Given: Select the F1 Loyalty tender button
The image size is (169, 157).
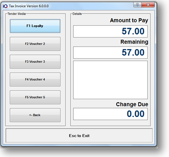Looking at the screenshot, I should [x=35, y=26].
